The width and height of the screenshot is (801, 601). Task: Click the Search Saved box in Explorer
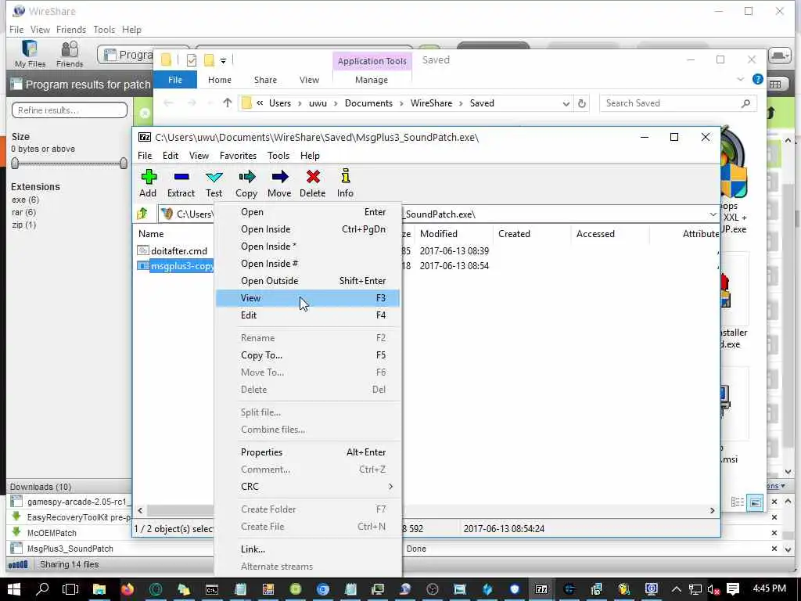[677, 103]
